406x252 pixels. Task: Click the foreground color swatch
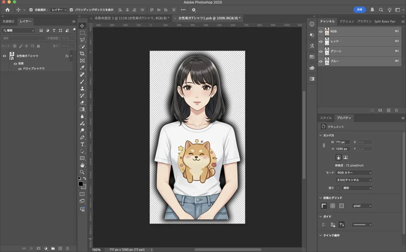point(81,184)
